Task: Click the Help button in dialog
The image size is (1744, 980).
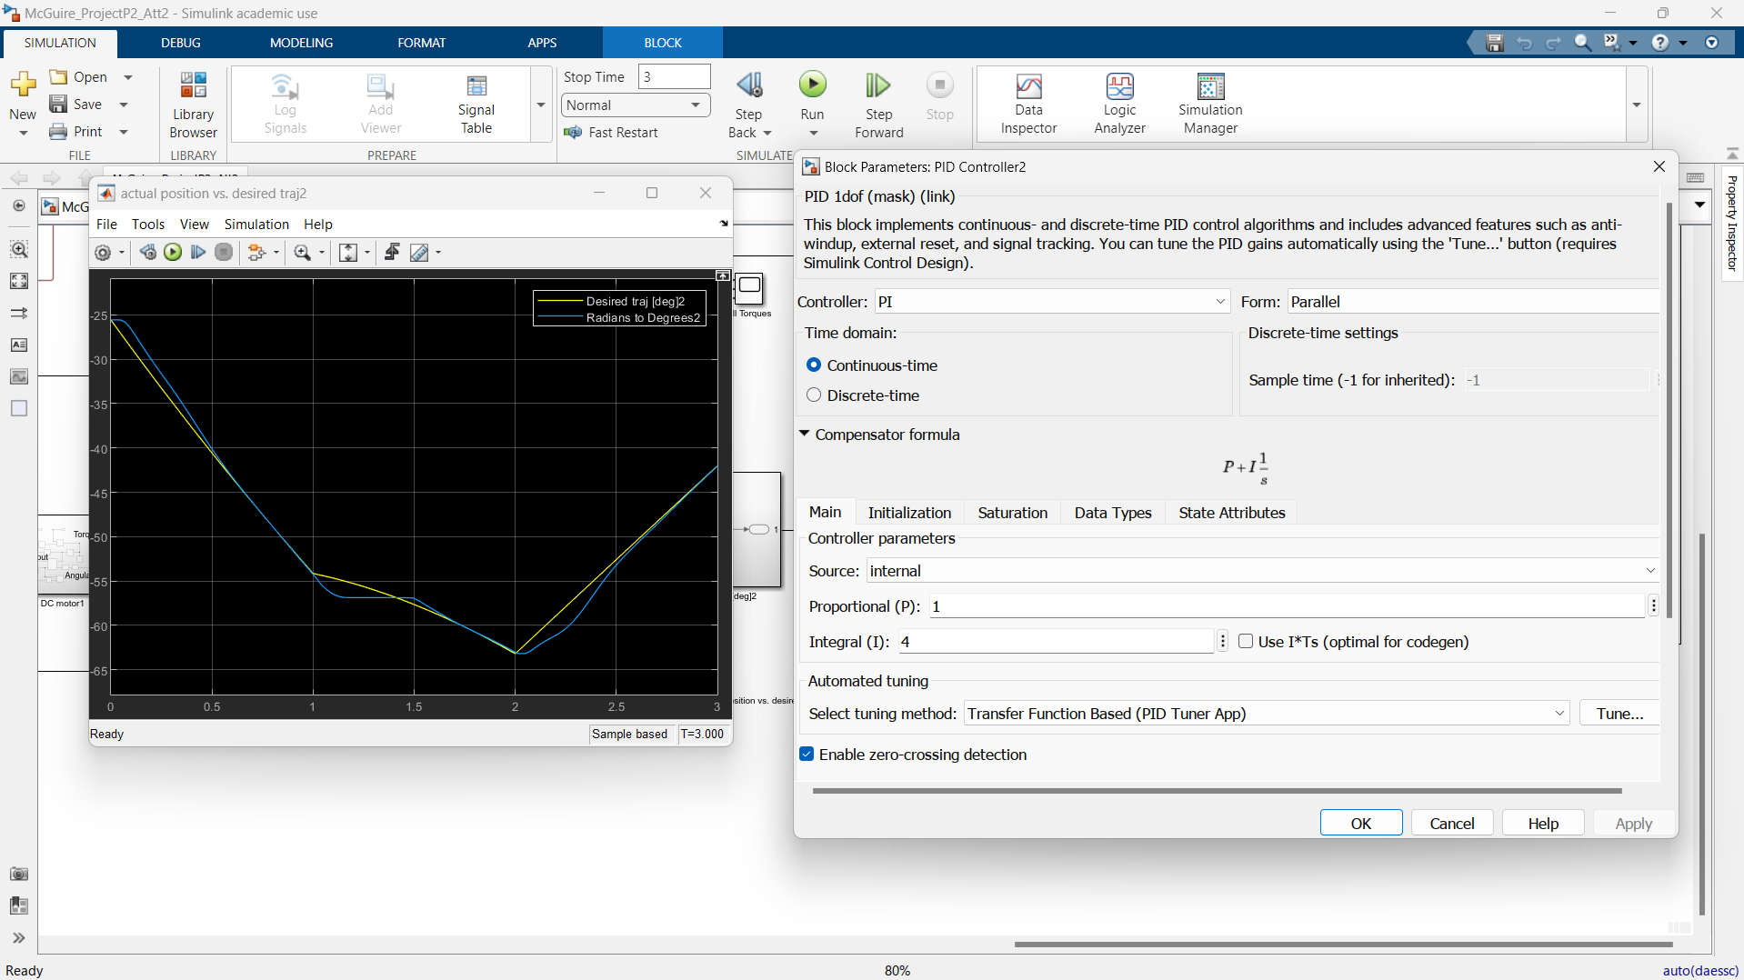Action: (x=1542, y=823)
